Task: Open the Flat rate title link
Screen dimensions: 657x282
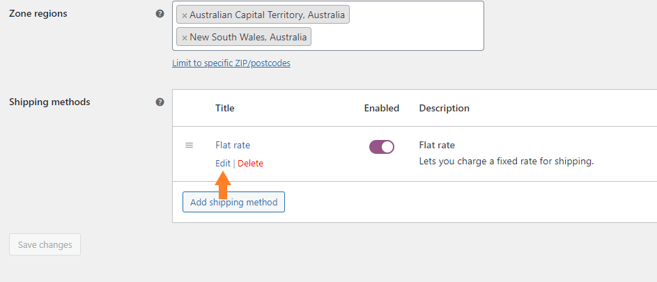Action: (233, 145)
